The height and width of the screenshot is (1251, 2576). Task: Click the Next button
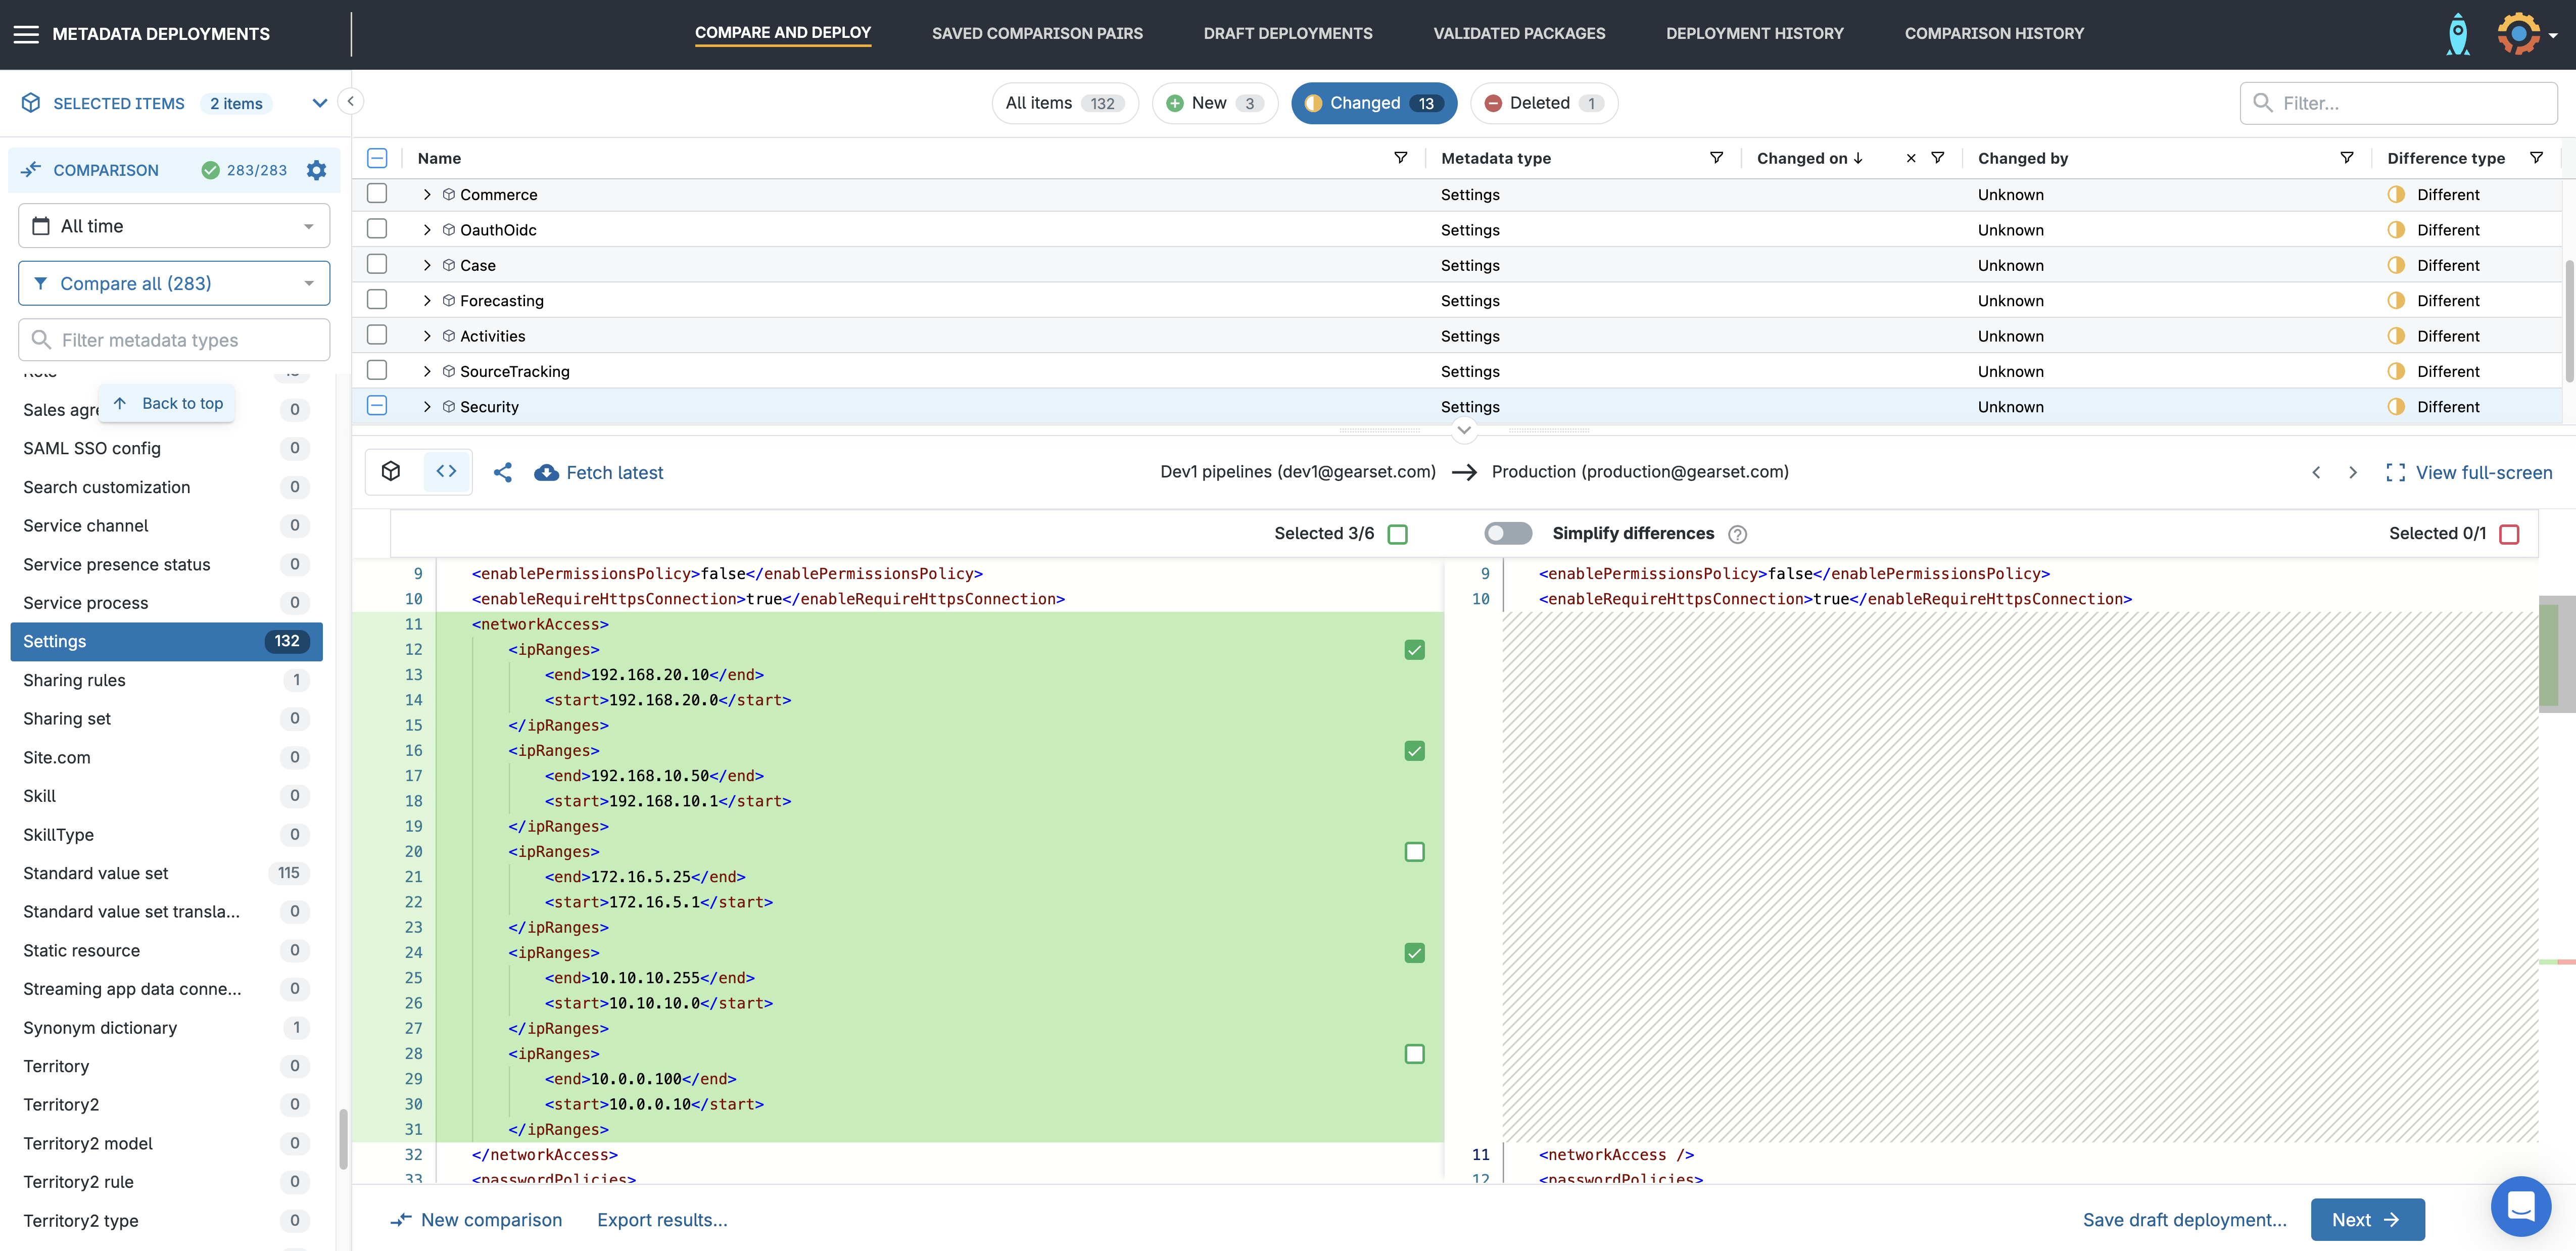click(2367, 1220)
